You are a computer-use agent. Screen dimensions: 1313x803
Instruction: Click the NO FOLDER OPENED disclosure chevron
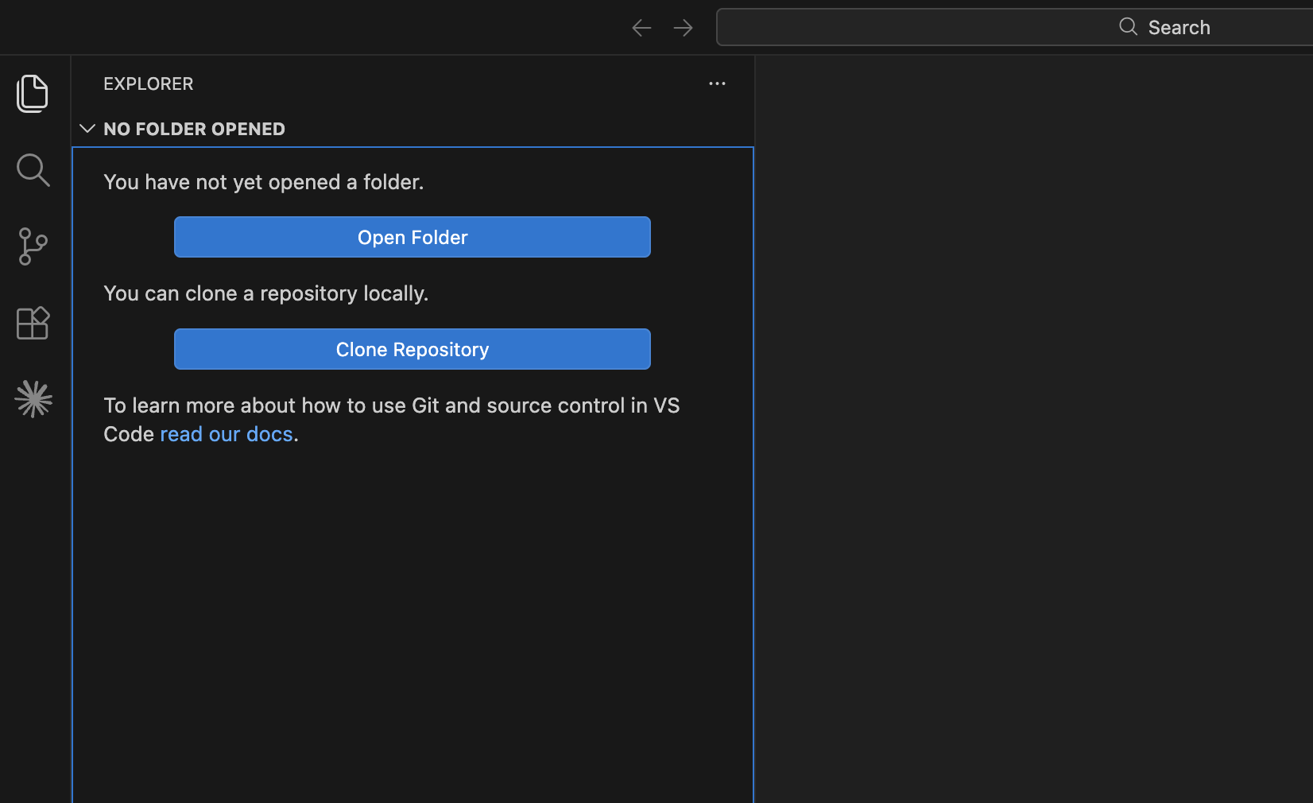[x=87, y=128]
